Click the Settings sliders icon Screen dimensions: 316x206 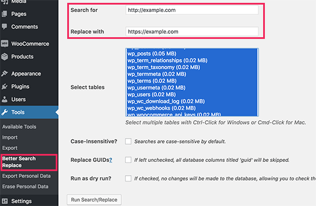[x=5, y=201]
